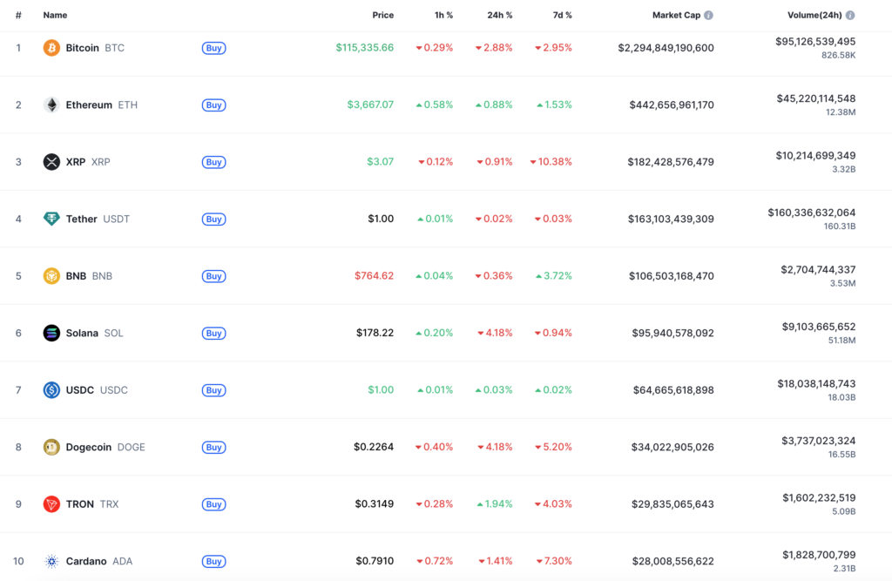Click the Dogecoin logo icon

(51, 447)
